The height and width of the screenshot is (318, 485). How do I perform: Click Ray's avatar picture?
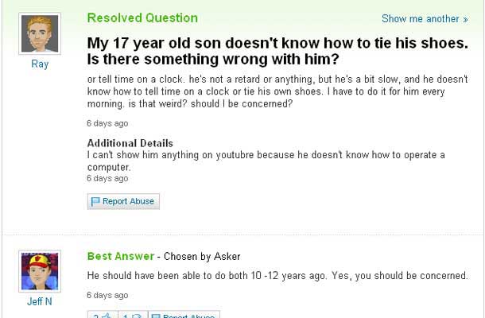pos(39,33)
